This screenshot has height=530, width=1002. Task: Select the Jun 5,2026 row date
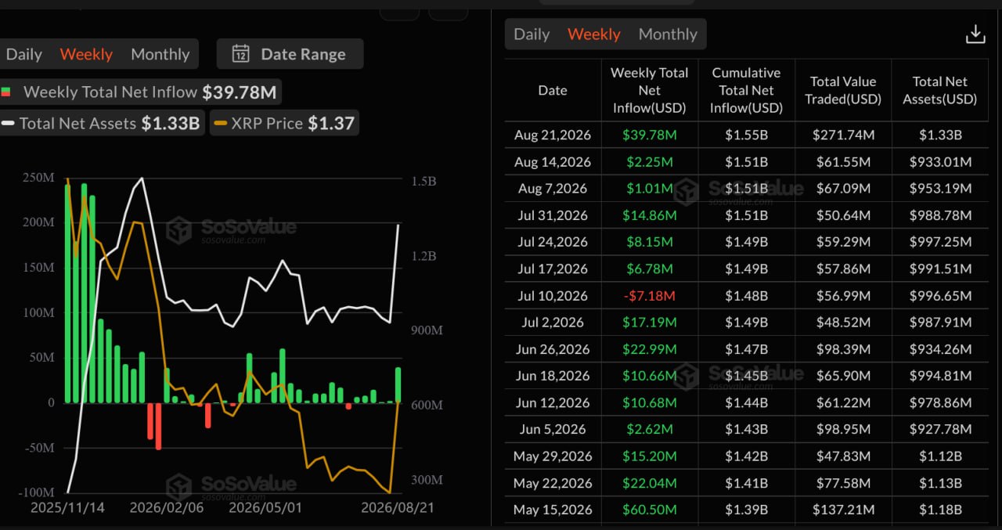click(x=553, y=429)
